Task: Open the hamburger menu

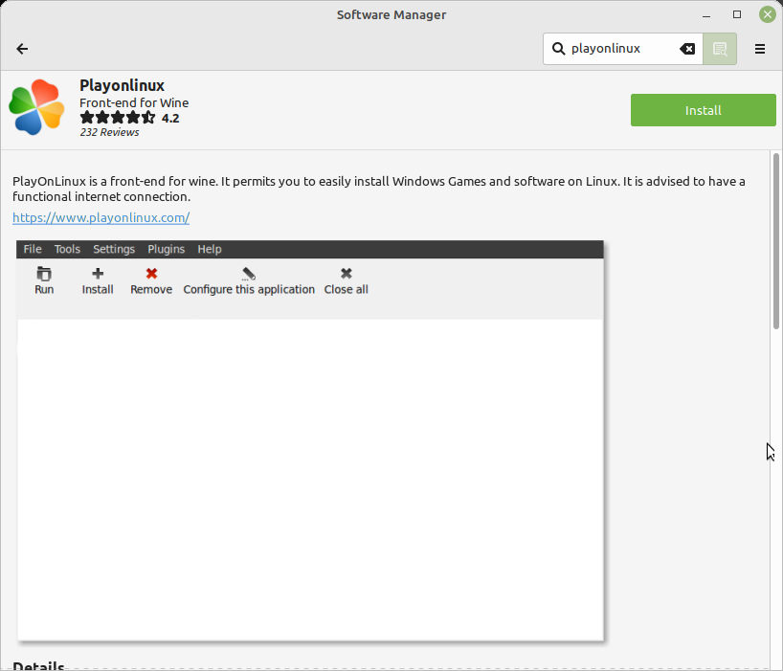Action: 759,49
